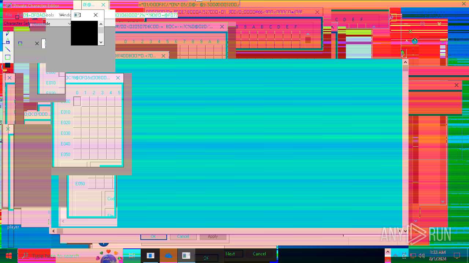Select the E000 code cell in column 0

pyautogui.click(x=77, y=102)
